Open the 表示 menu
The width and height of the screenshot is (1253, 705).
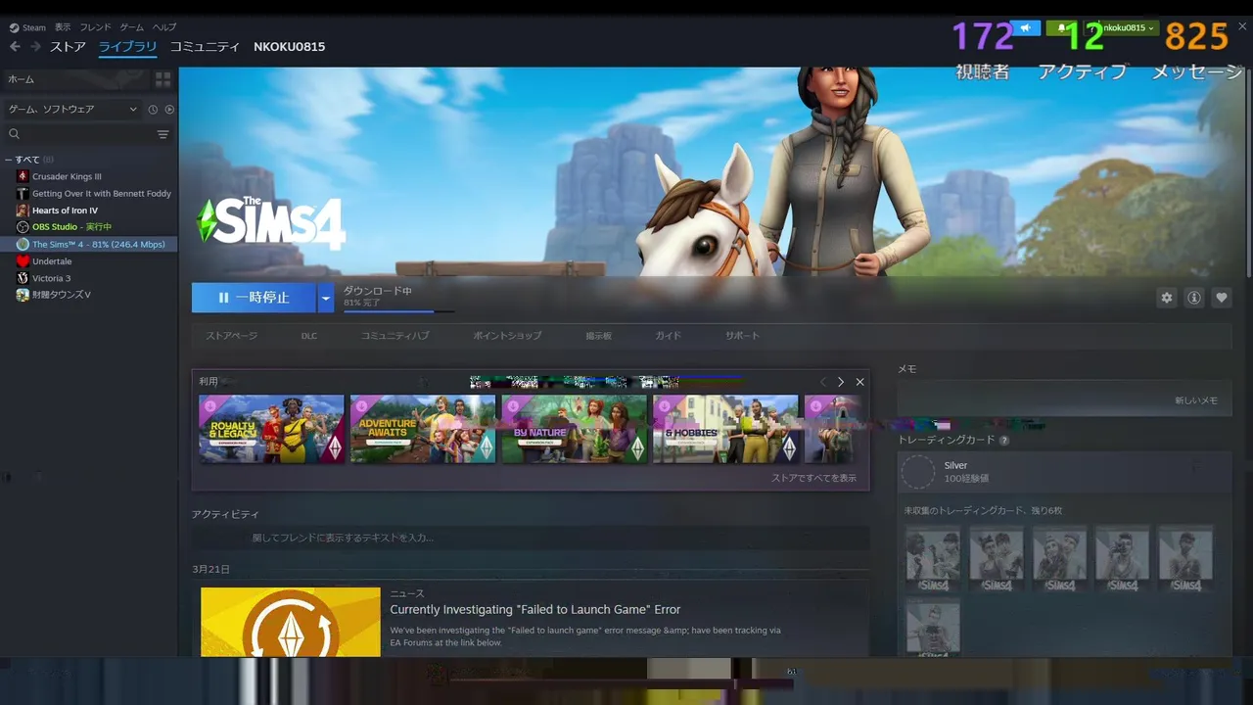coord(63,27)
